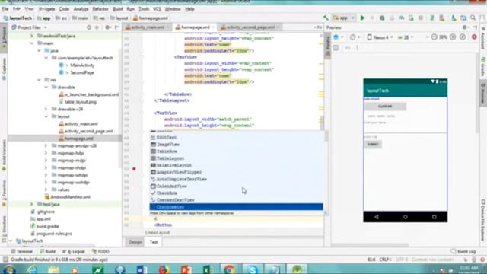Expand the drawable-v24 folder
The image size is (487, 274).
46,110
